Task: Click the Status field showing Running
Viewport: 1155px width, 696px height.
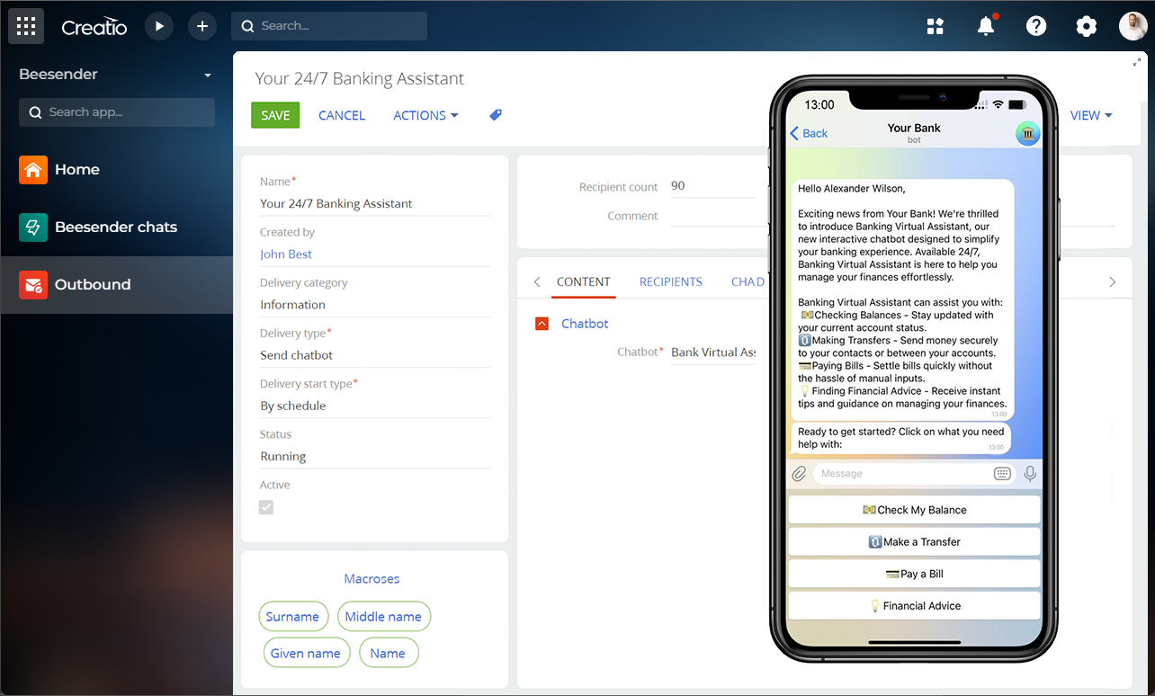Action: tap(374, 456)
